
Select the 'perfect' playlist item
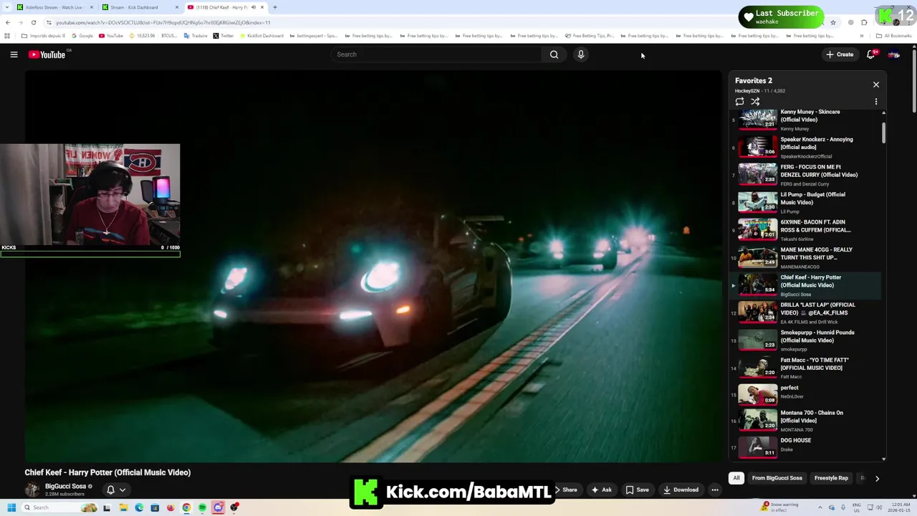tap(806, 395)
